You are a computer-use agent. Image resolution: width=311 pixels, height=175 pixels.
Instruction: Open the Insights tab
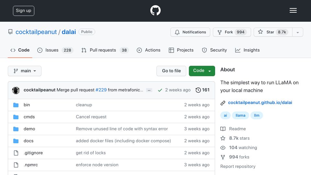click(x=247, y=50)
